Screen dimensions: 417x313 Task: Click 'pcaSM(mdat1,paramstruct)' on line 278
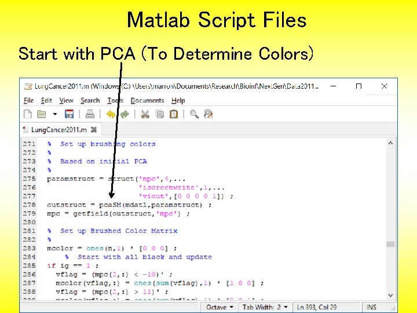[x=151, y=205]
